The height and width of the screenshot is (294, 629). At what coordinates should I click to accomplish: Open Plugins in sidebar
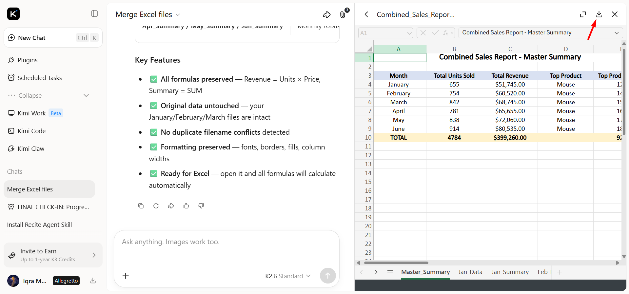[28, 60]
